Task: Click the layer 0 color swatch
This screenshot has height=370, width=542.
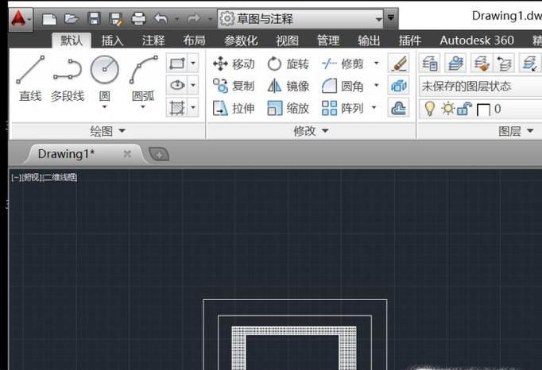Action: (483, 110)
